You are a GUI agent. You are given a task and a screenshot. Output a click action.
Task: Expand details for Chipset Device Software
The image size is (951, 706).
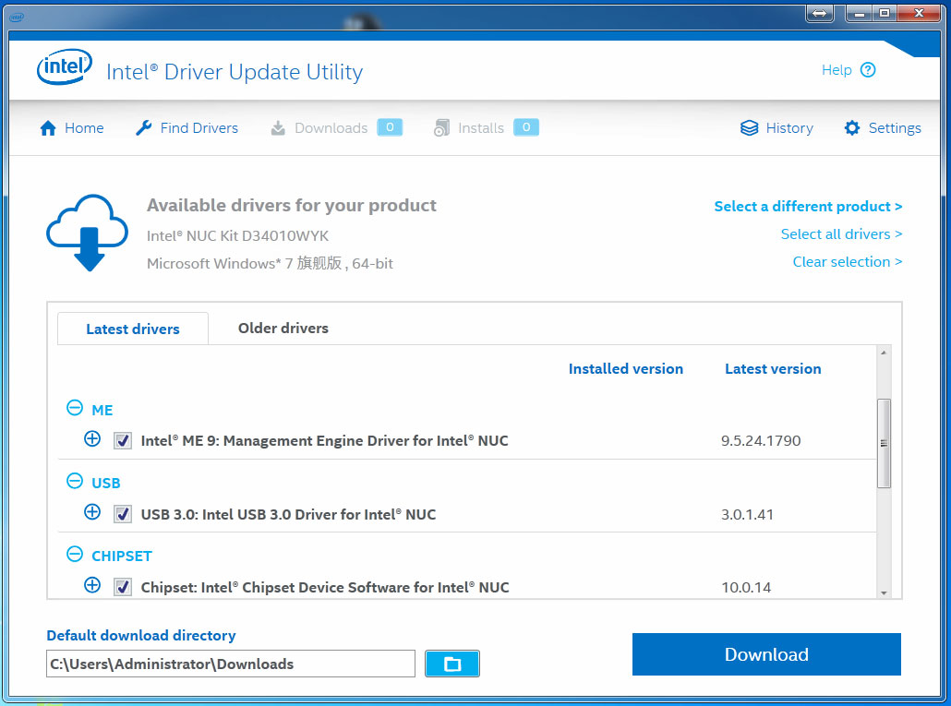(x=92, y=585)
